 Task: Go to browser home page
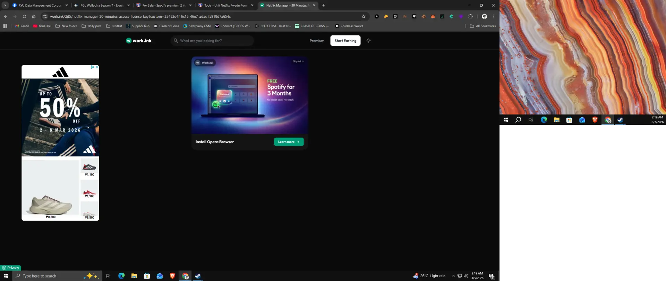pos(34,16)
